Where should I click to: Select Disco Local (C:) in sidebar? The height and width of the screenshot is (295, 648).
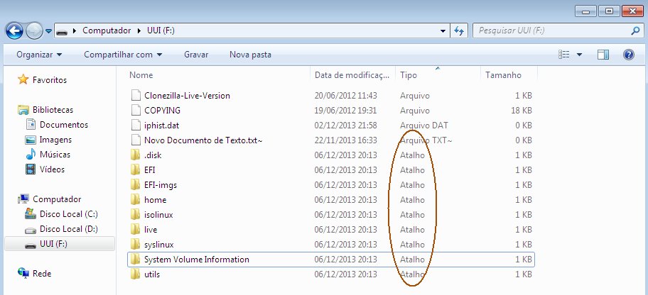pyautogui.click(x=68, y=214)
